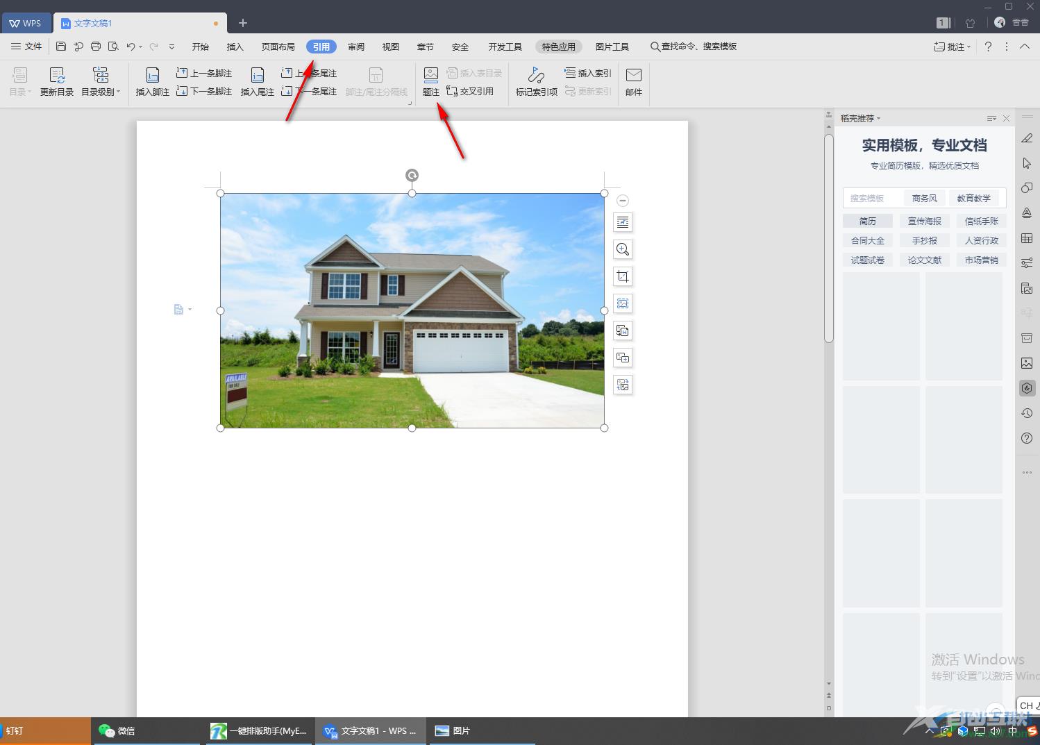Open a new document tab with plus
Screen dimensions: 1040x745
tap(242, 23)
